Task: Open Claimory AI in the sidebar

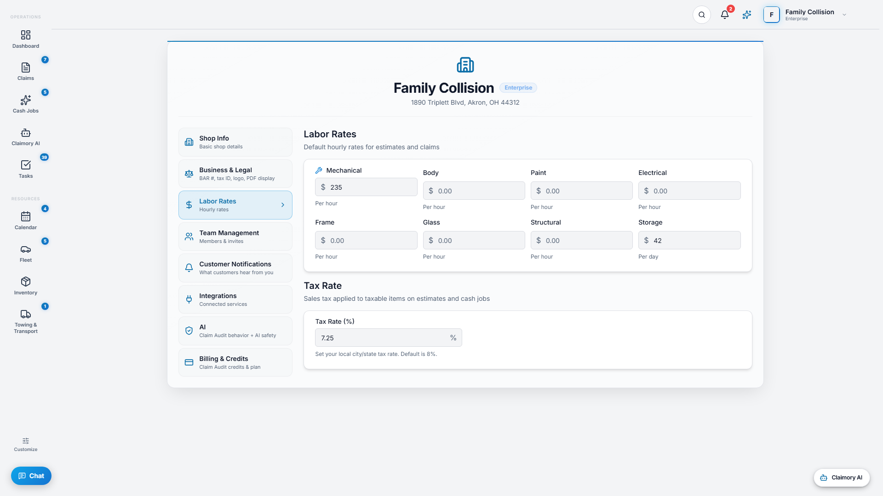Action: (x=26, y=137)
